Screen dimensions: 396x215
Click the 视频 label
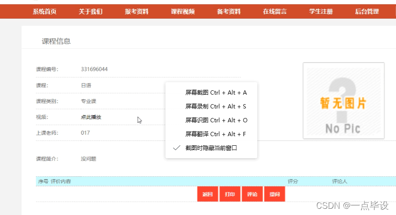[x=42, y=117]
